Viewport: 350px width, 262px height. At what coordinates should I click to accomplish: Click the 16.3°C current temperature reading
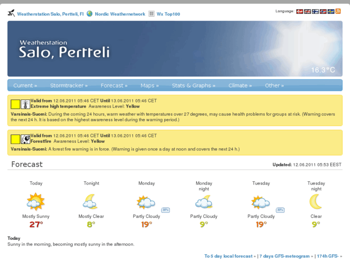[x=323, y=70]
